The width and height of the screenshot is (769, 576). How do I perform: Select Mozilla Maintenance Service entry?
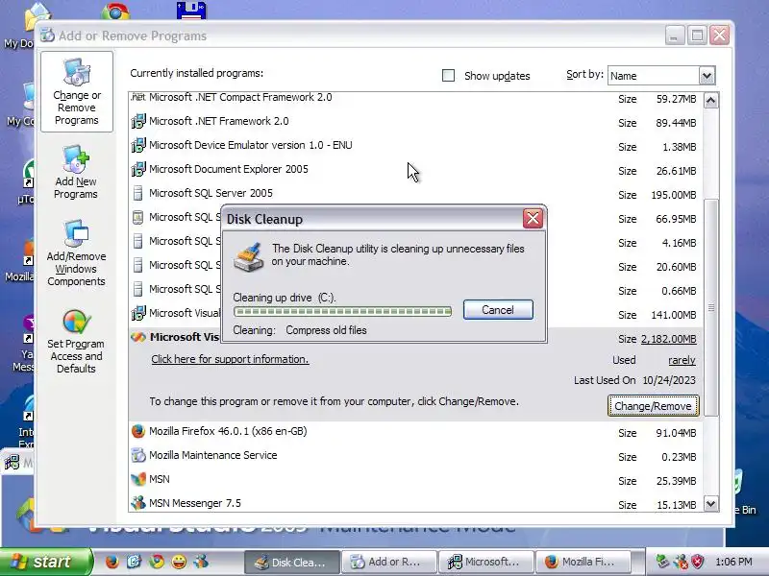click(212, 455)
